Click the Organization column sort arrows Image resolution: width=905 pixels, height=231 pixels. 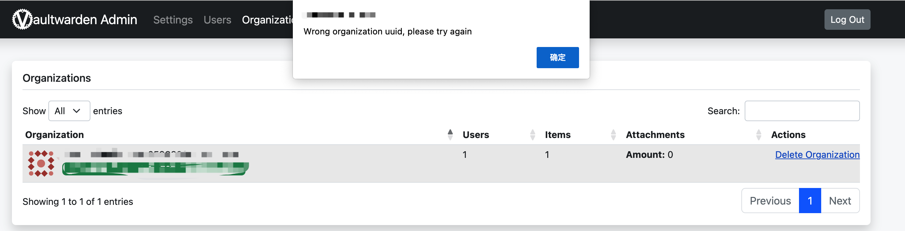450,135
